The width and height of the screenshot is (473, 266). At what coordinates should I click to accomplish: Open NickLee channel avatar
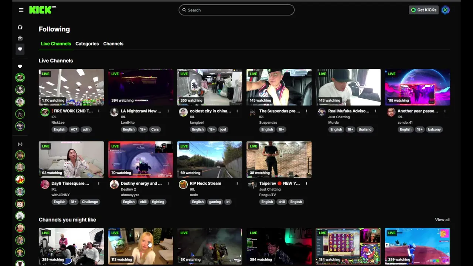(45, 112)
